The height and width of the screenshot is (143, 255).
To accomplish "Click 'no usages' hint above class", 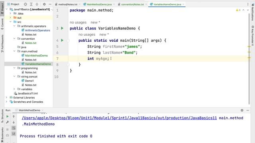I will pos(78,22).
